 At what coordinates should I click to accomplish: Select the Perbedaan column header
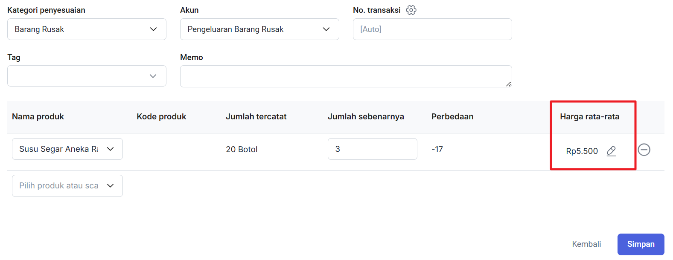pyautogui.click(x=452, y=117)
